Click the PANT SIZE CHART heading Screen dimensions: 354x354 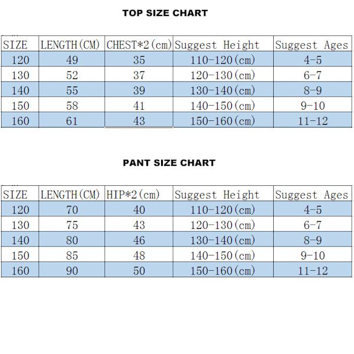[169, 163]
